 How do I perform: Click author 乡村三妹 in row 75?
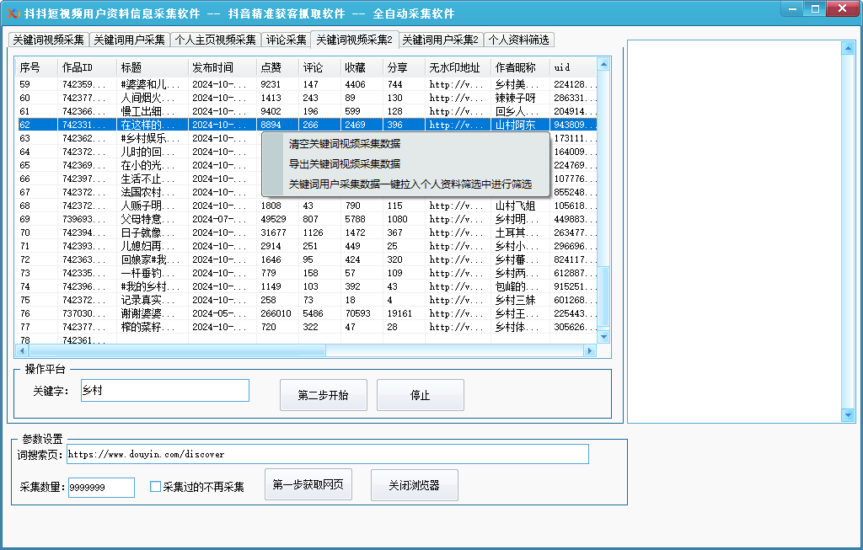point(515,300)
